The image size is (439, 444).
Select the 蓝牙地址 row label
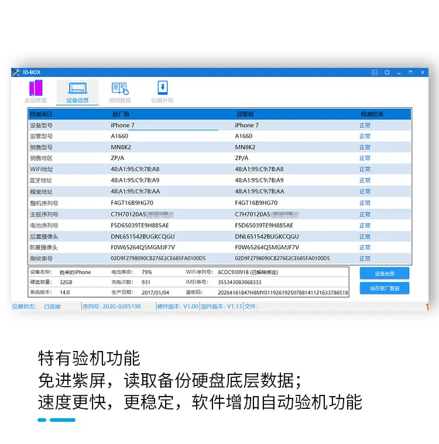point(41,180)
